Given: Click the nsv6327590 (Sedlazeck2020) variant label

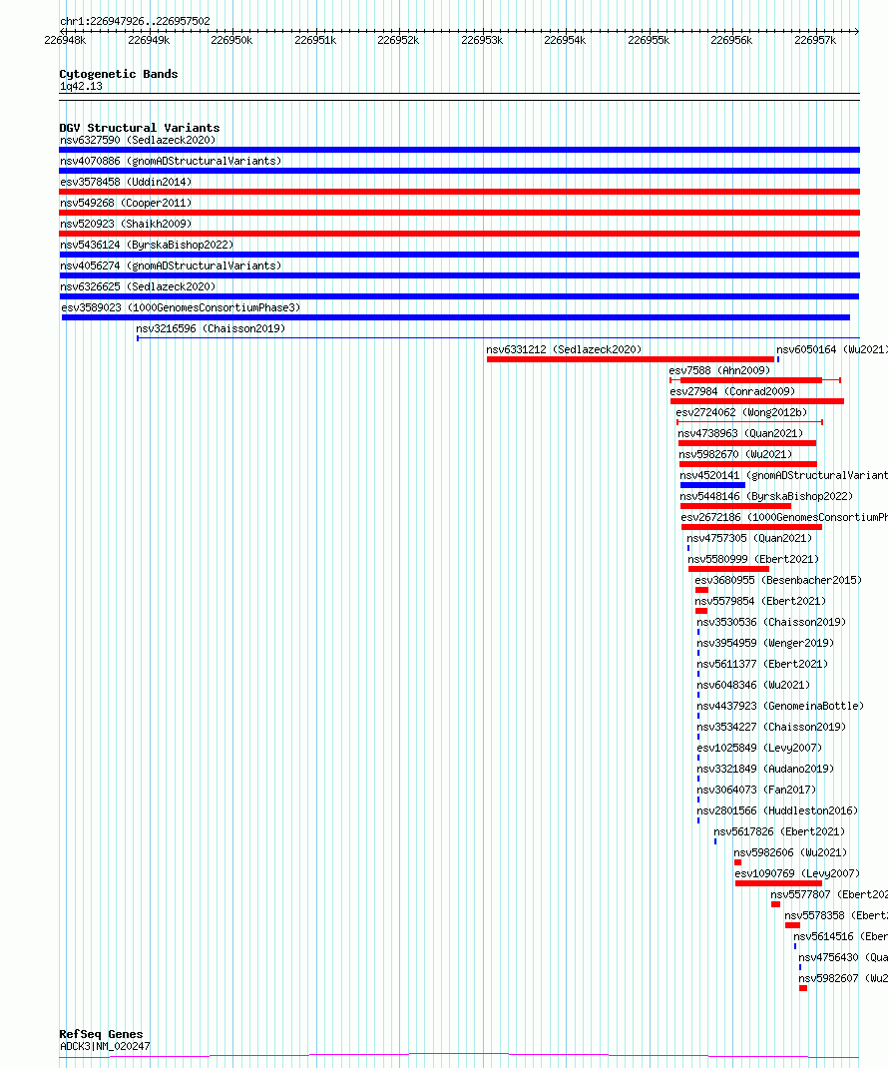Looking at the screenshot, I should pos(138,141).
